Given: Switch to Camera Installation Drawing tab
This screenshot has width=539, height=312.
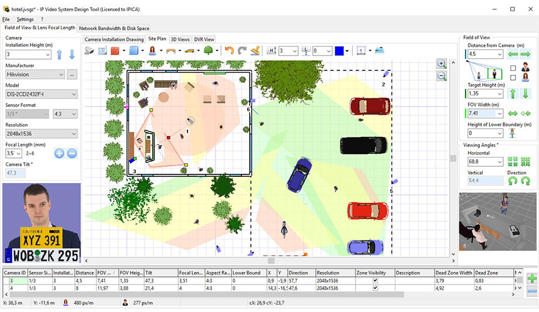Looking at the screenshot, I should 114,39.
